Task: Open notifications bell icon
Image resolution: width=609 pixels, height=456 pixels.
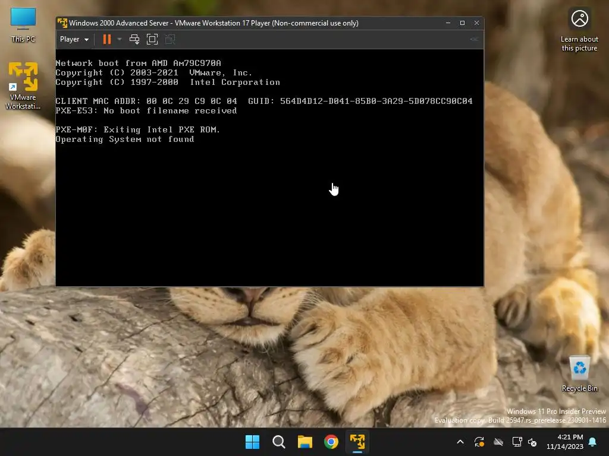Action: click(593, 442)
